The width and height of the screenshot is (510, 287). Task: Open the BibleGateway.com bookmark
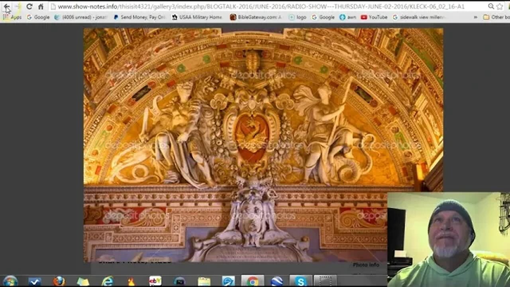[x=256, y=17]
